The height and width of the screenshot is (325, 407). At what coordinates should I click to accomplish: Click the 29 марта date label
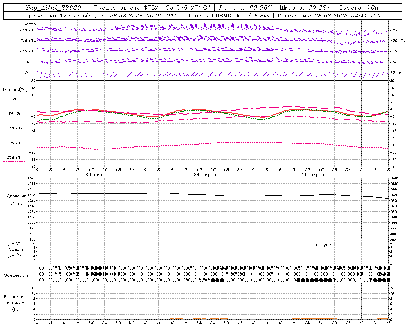pyautogui.click(x=205, y=175)
